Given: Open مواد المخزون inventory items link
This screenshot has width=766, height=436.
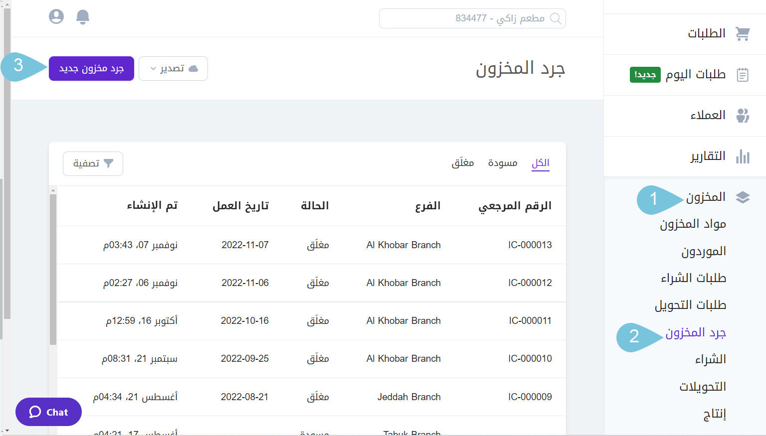Looking at the screenshot, I should point(693,224).
